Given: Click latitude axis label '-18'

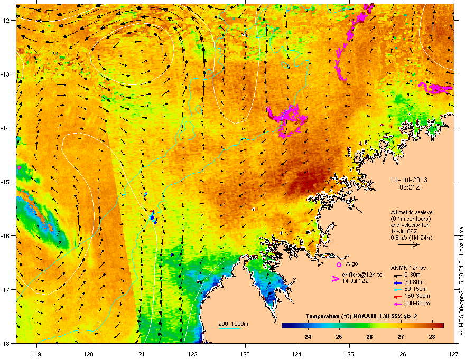Looking at the screenshot, I should pyautogui.click(x=6, y=343).
